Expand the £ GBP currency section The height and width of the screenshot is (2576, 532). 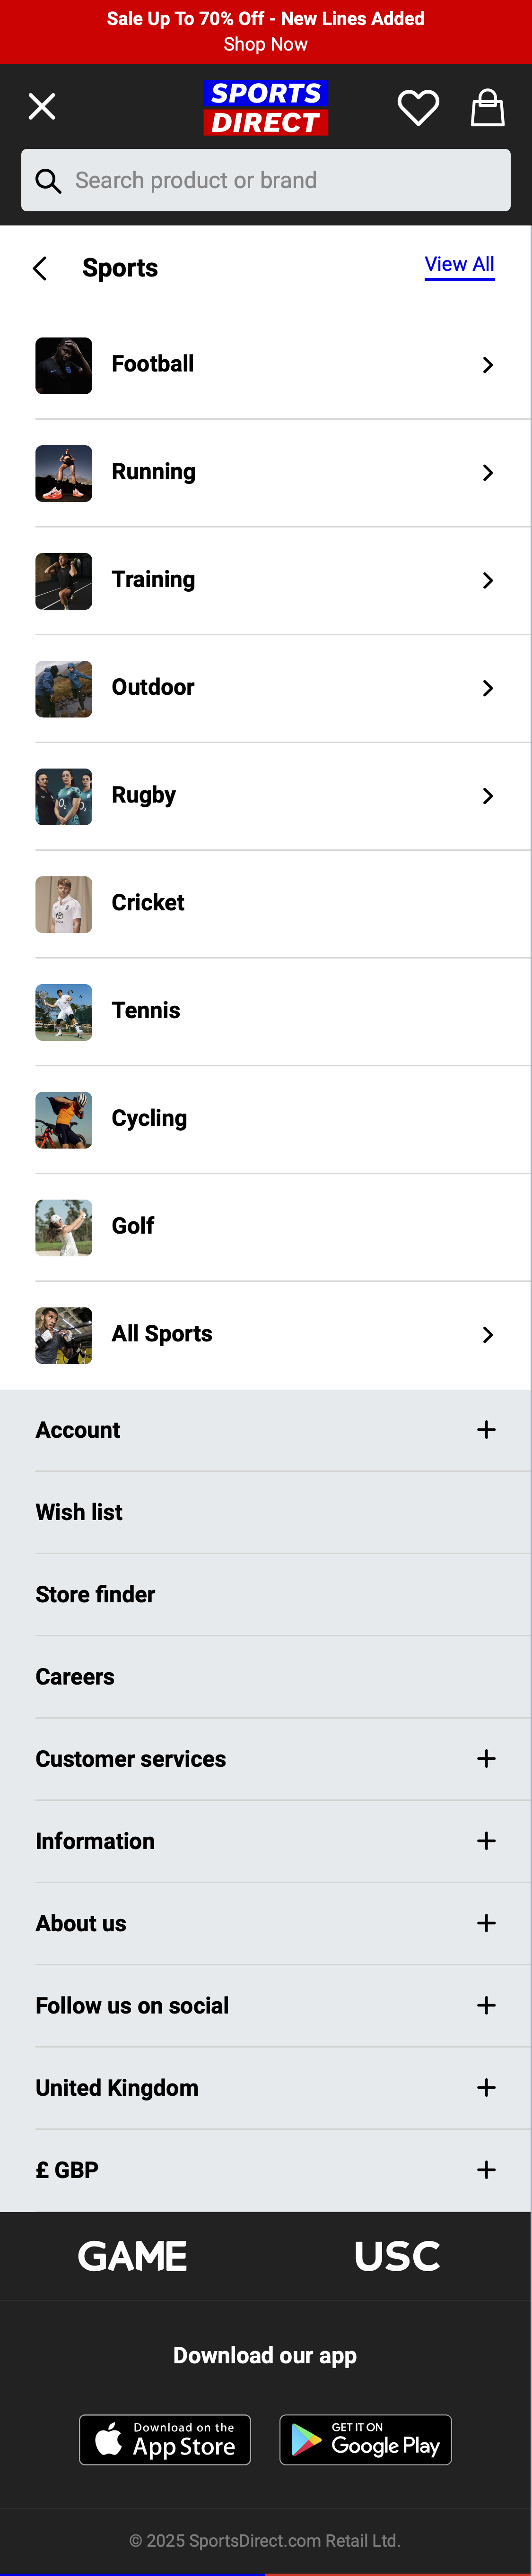[487, 2169]
